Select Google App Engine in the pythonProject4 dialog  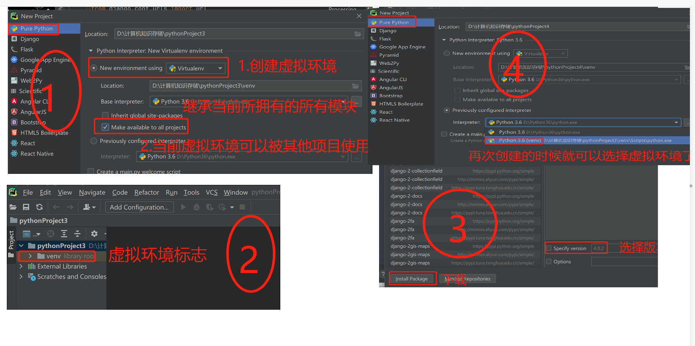click(402, 47)
